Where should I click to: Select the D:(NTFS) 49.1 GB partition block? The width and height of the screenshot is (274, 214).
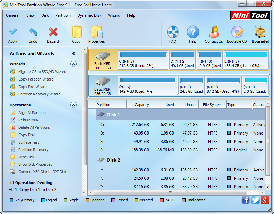(182, 60)
